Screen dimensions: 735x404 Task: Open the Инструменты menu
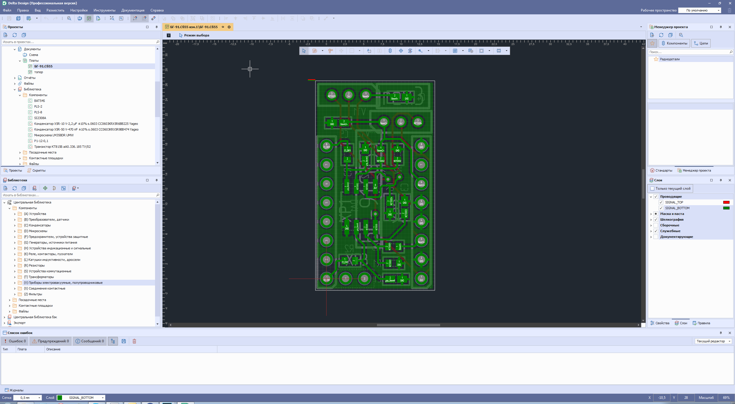(x=104, y=10)
